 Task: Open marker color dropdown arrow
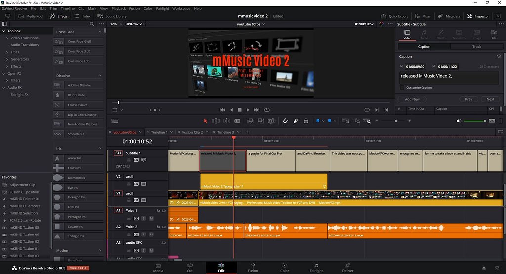pos(335,121)
